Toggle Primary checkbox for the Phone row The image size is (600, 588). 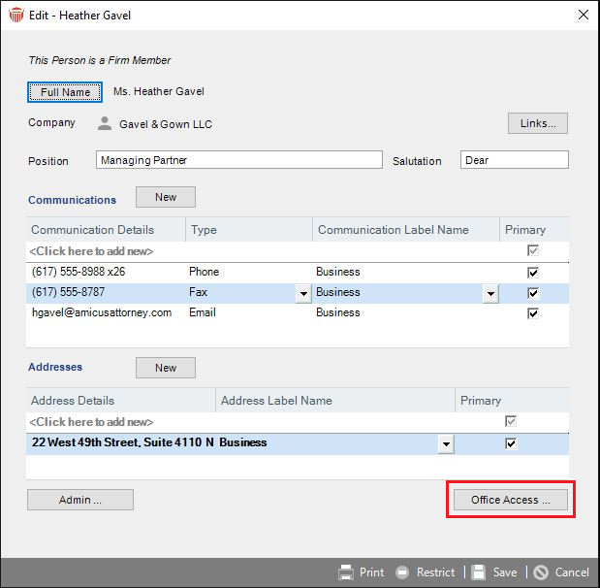click(x=533, y=273)
